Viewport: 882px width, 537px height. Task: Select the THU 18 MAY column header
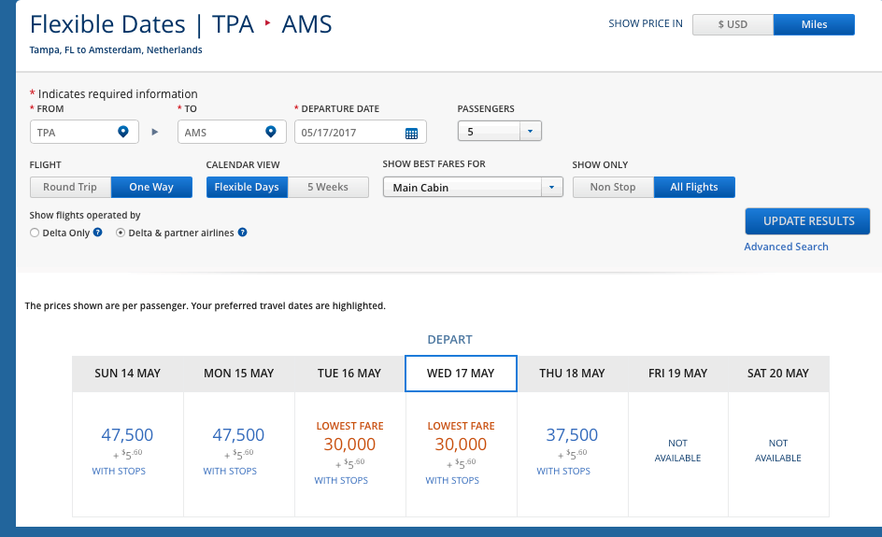pyautogui.click(x=572, y=374)
